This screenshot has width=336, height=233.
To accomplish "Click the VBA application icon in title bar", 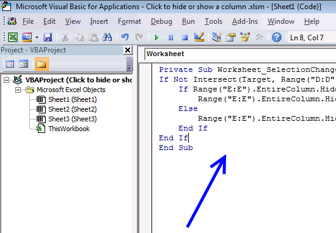I will [6, 6].
